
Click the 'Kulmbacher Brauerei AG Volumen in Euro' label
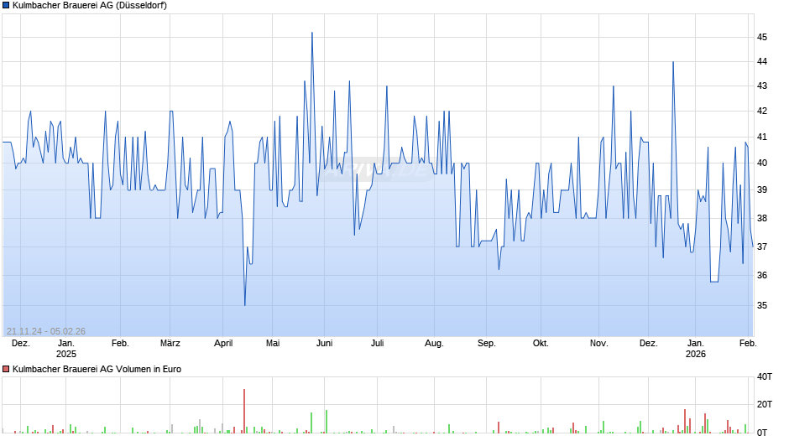click(x=97, y=369)
